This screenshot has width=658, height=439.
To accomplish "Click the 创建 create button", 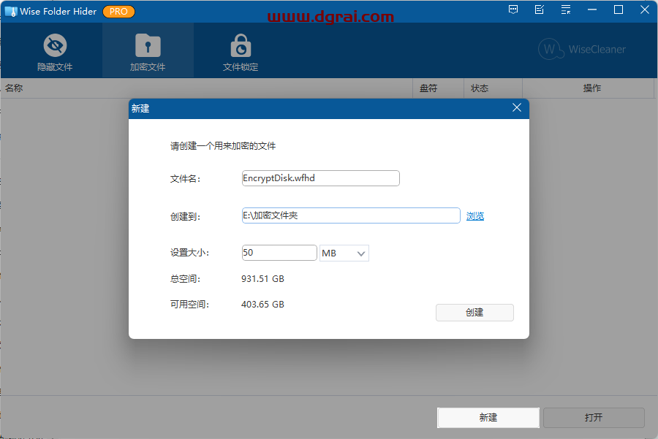I will (x=474, y=313).
